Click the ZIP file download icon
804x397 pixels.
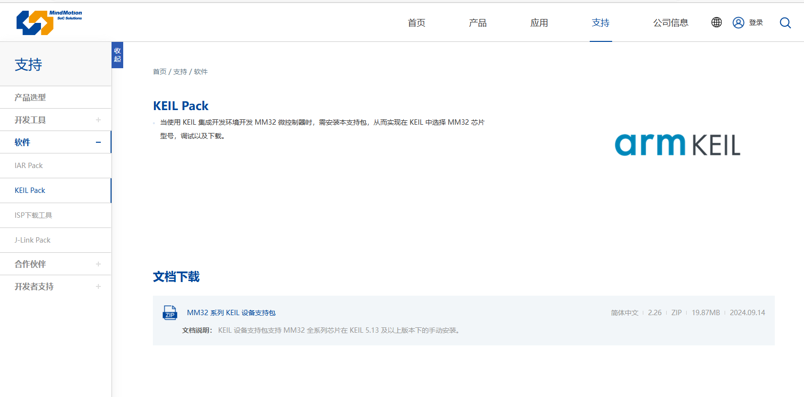[x=169, y=313]
